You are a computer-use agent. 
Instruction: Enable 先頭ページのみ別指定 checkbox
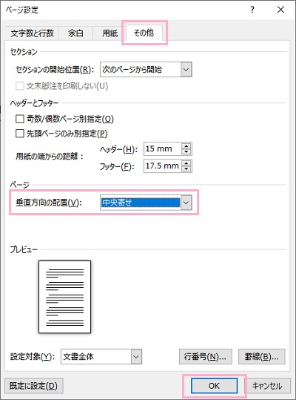(19, 134)
